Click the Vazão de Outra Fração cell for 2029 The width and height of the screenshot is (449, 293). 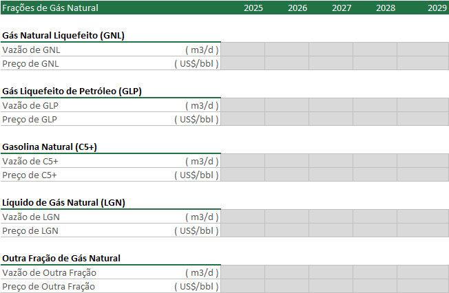point(422,272)
